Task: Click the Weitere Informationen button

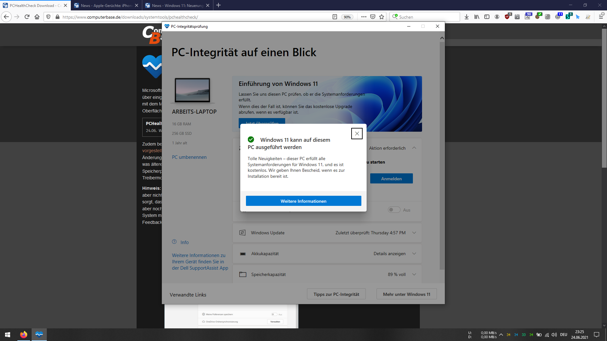Action: click(303, 201)
